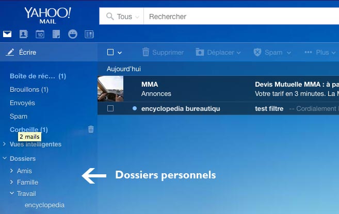Open the Mail inbox icon

(7, 35)
